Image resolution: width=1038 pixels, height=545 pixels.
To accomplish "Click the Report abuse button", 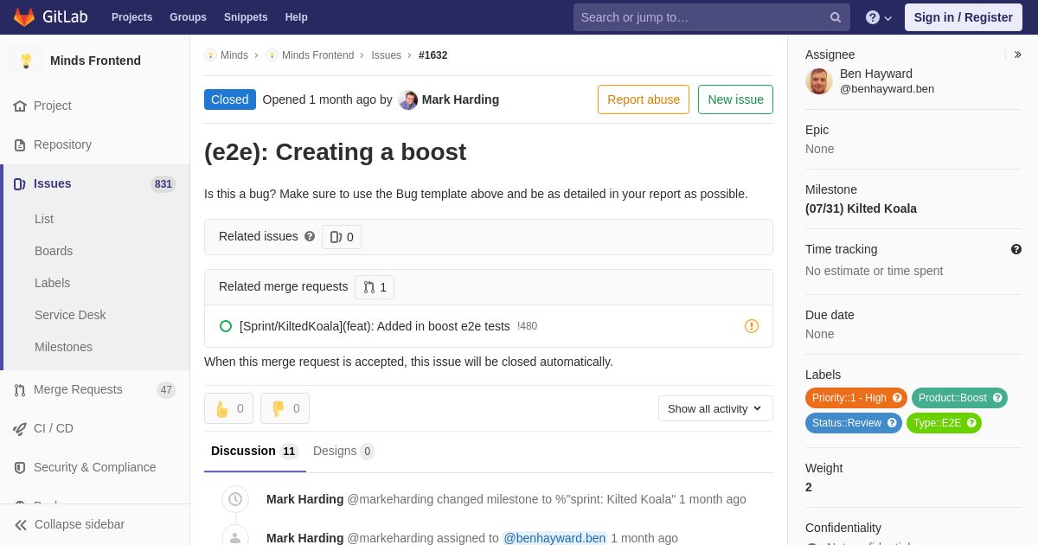I will 644,99.
